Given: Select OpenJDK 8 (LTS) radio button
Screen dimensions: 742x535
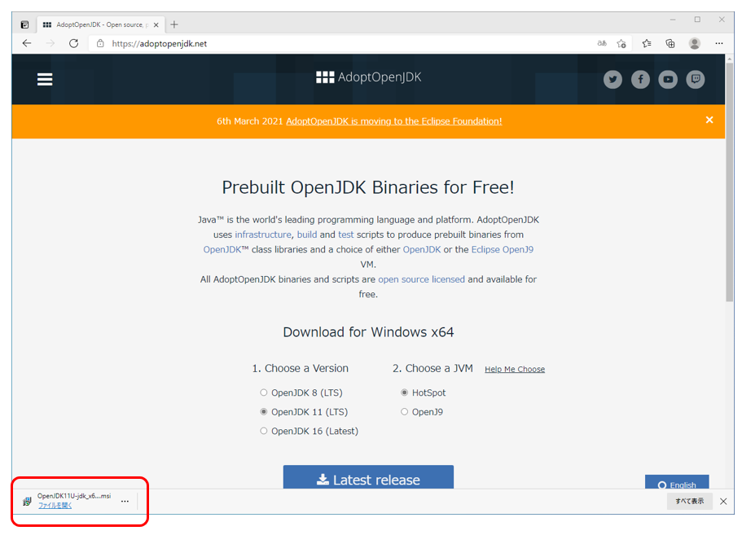Looking at the screenshot, I should point(264,392).
